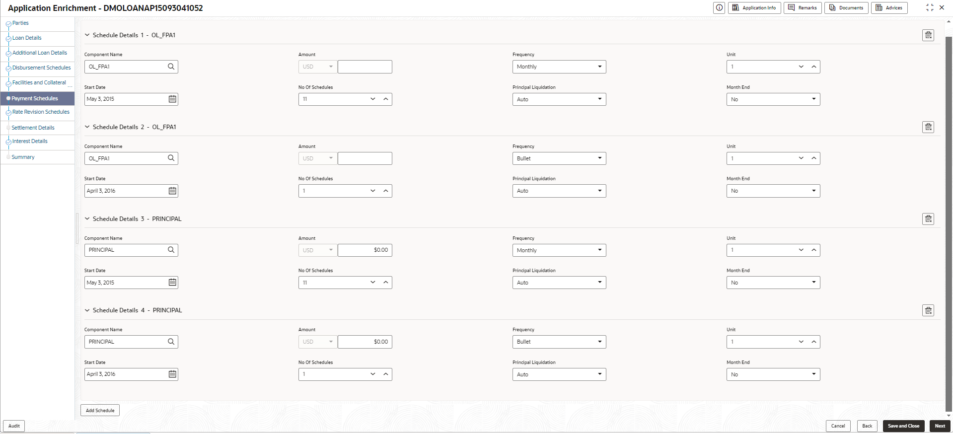Toggle the expand screen icon at top right
This screenshot has width=953, height=434.
[x=929, y=7]
